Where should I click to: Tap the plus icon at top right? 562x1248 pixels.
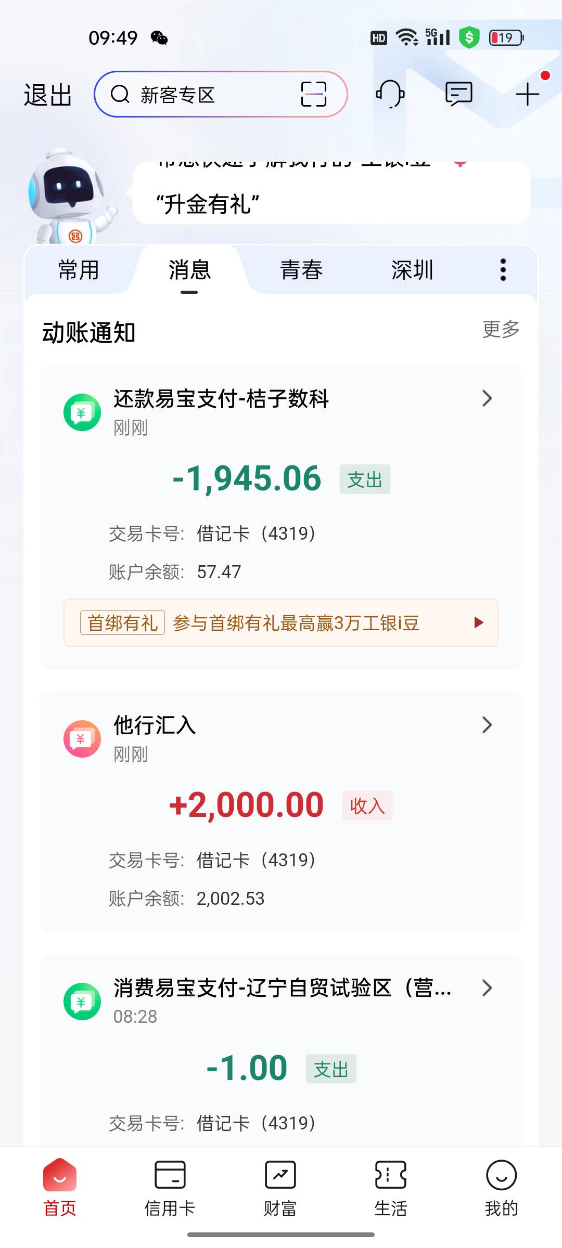[x=527, y=94]
